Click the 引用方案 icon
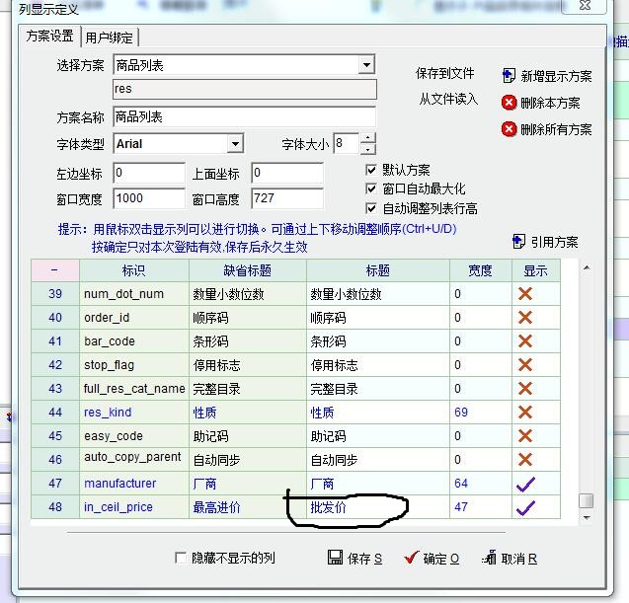This screenshot has width=629, height=603. click(x=518, y=242)
